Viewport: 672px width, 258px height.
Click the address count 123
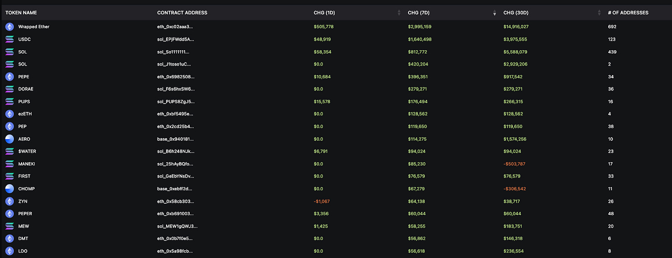(612, 39)
